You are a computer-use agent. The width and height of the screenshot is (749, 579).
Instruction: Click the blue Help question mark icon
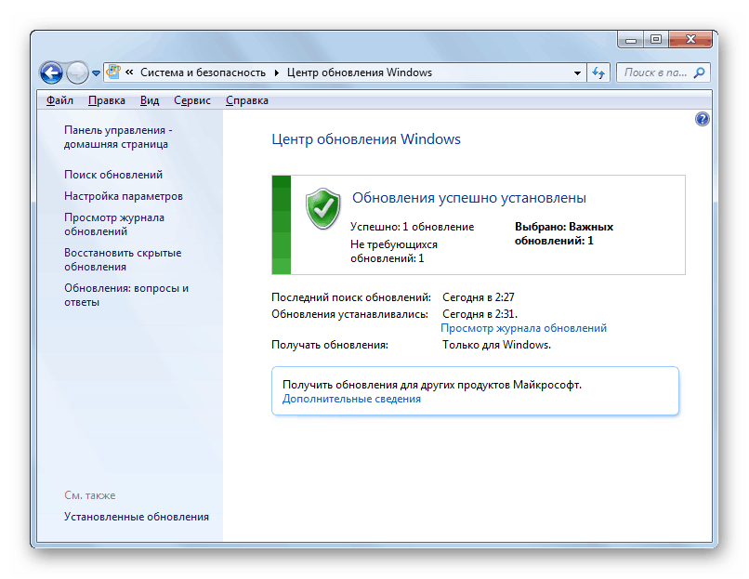click(x=702, y=119)
